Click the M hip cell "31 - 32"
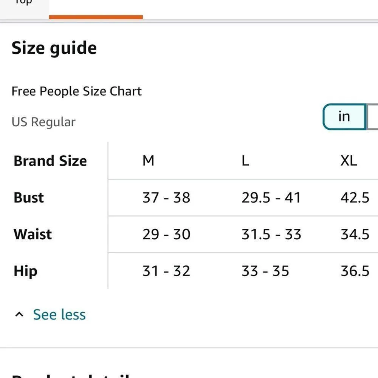 [x=166, y=271]
